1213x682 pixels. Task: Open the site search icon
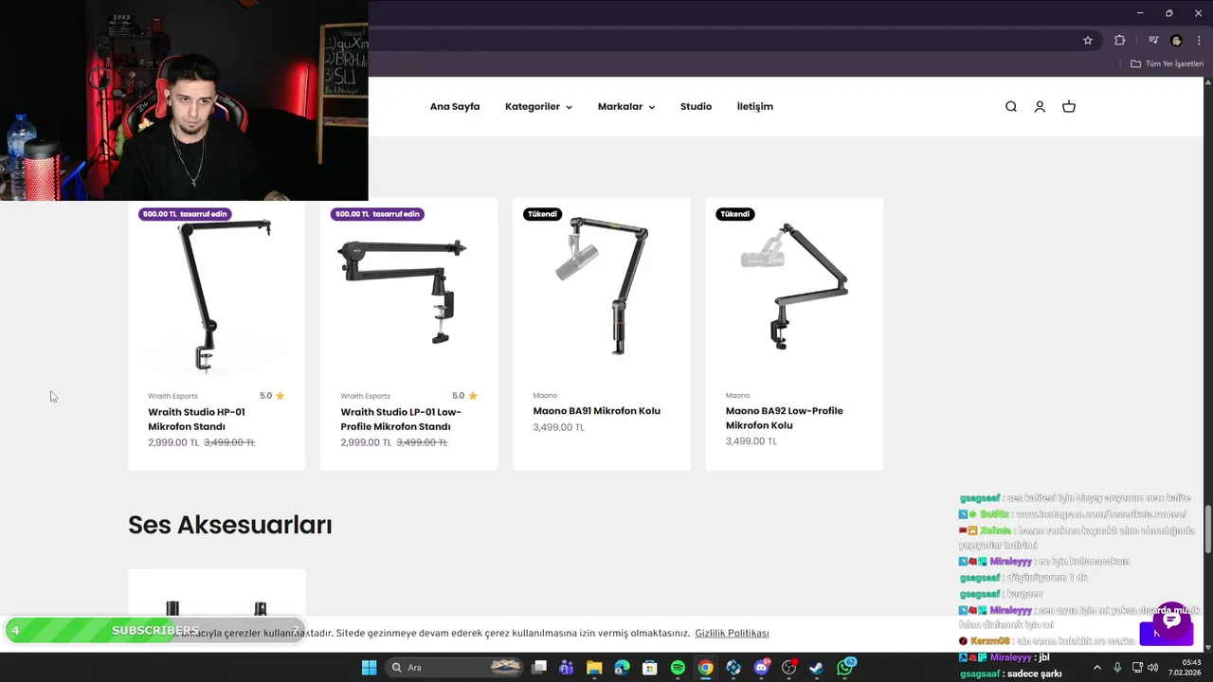(x=1011, y=107)
